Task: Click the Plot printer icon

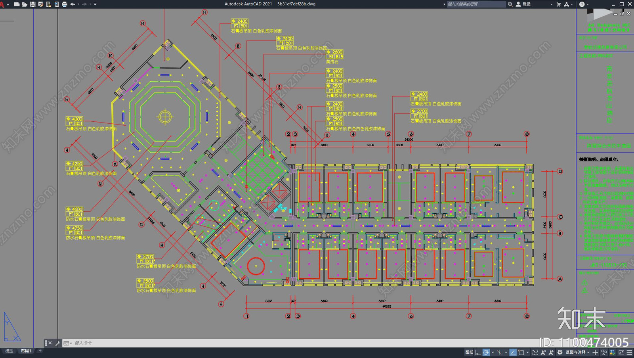Action: [65, 4]
